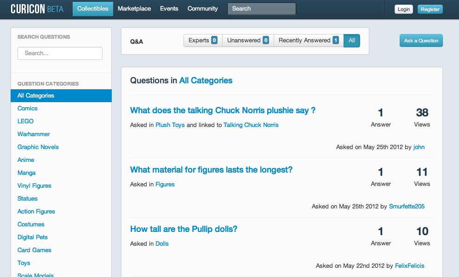The height and width of the screenshot is (277, 459).
Task: Open the Community nav item
Action: pos(202,9)
